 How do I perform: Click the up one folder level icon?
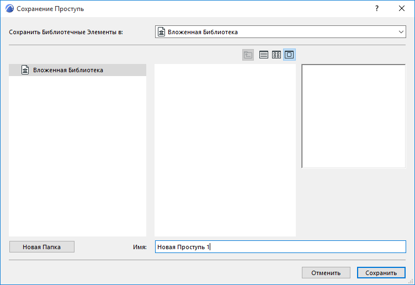tap(248, 55)
